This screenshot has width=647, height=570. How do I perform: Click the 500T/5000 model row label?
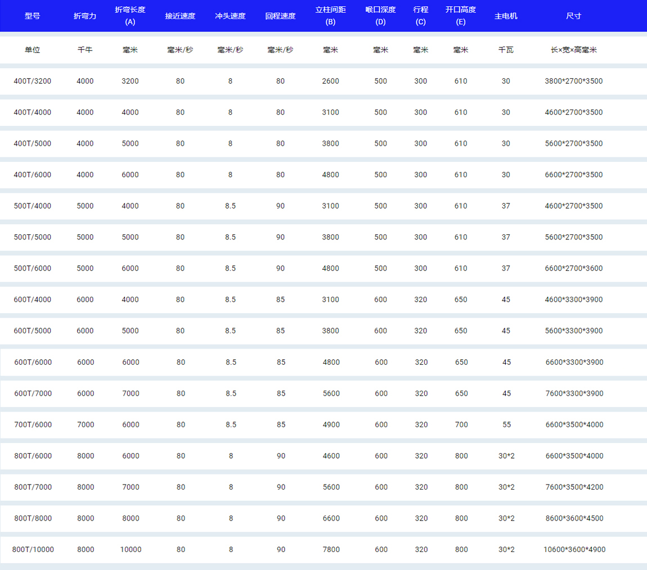(32, 237)
